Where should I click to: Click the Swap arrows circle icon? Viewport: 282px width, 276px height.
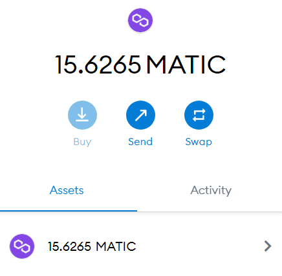pos(199,115)
